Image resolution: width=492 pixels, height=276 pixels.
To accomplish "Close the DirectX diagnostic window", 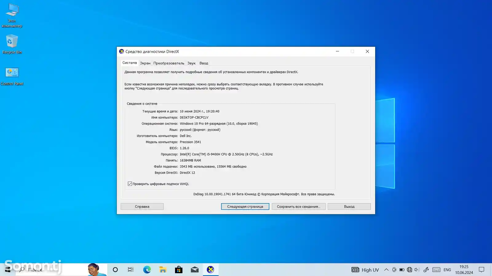I will [367, 52].
